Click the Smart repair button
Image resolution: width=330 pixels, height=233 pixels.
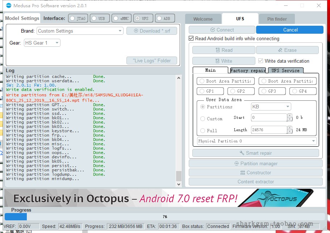tap(256, 153)
